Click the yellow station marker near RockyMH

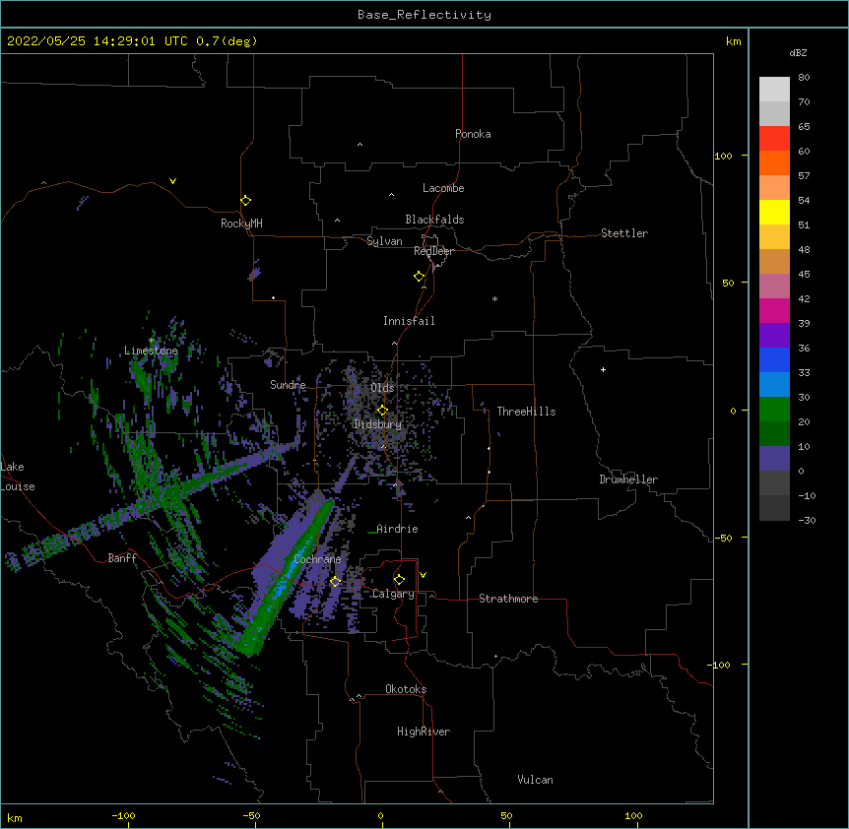coord(245,200)
